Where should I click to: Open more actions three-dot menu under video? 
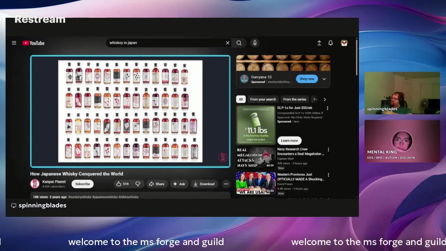point(226,184)
